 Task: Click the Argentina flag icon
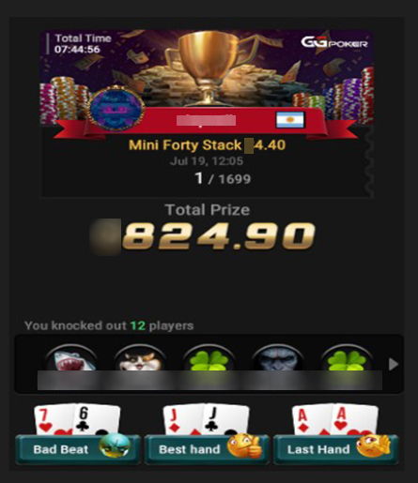290,120
